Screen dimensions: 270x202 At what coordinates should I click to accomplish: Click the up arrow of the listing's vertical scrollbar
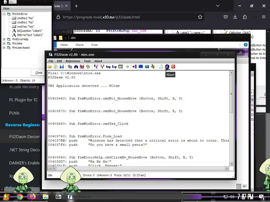231,73
